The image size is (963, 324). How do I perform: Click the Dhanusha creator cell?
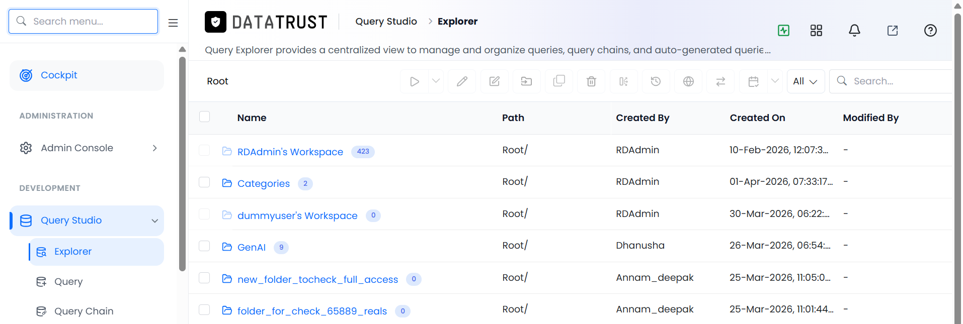[x=640, y=246]
